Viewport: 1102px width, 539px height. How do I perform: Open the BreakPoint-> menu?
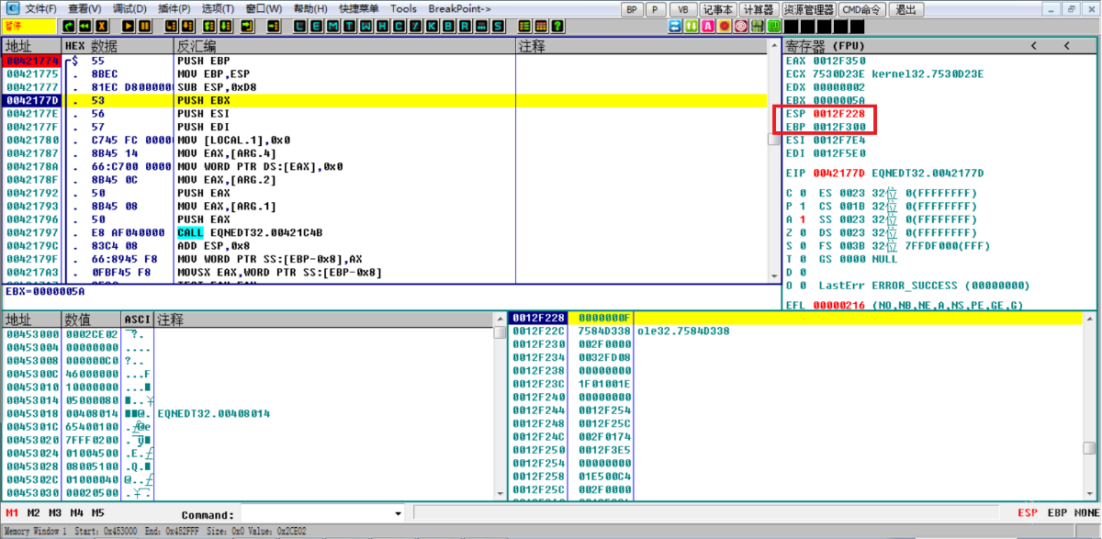point(460,8)
